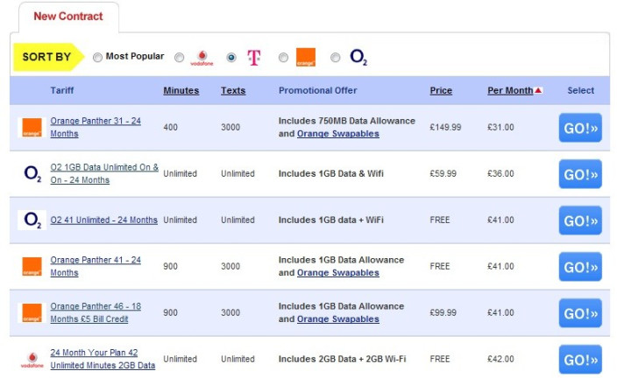
Task: Select the Orange sort radio button
Action: point(283,58)
